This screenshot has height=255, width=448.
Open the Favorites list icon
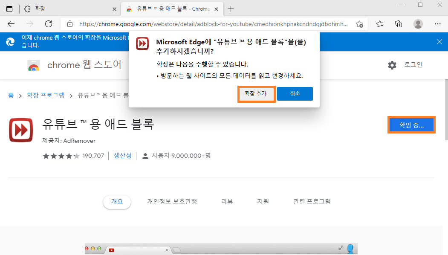tap(380, 24)
